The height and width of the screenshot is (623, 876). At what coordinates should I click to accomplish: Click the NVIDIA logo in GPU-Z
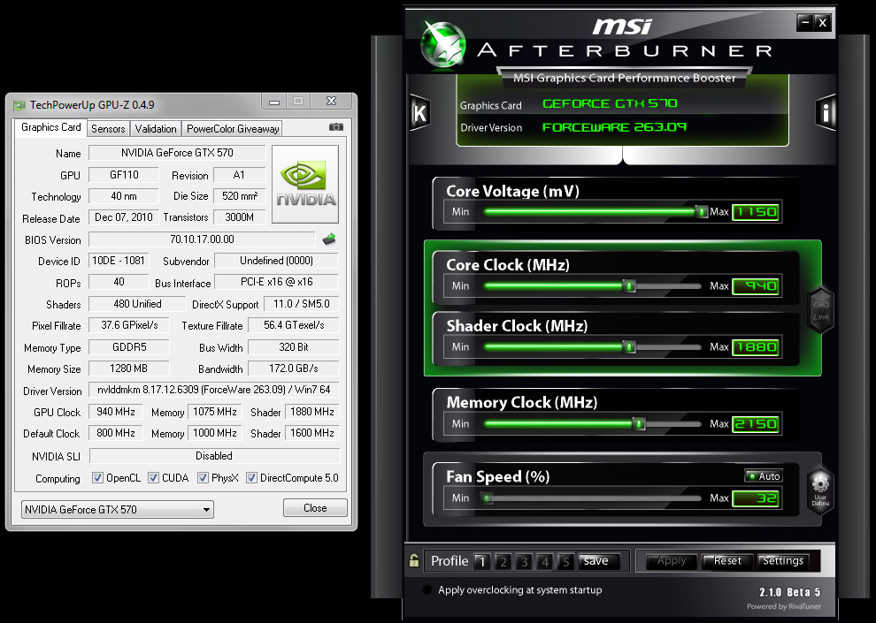coord(305,184)
